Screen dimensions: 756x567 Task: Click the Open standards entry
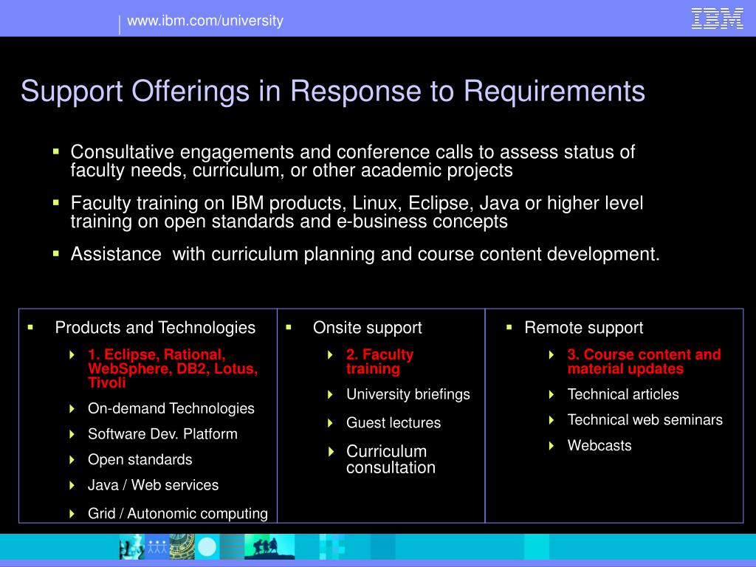140,459
